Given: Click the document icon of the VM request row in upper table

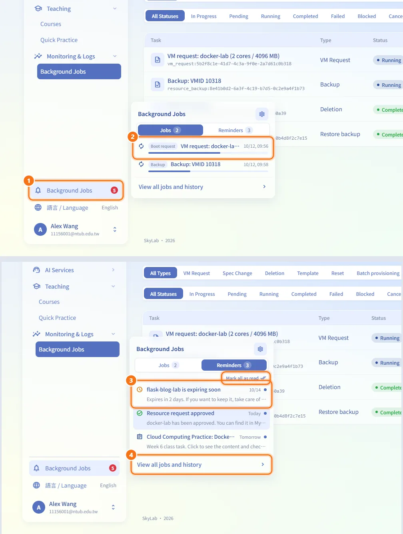Looking at the screenshot, I should tap(158, 60).
